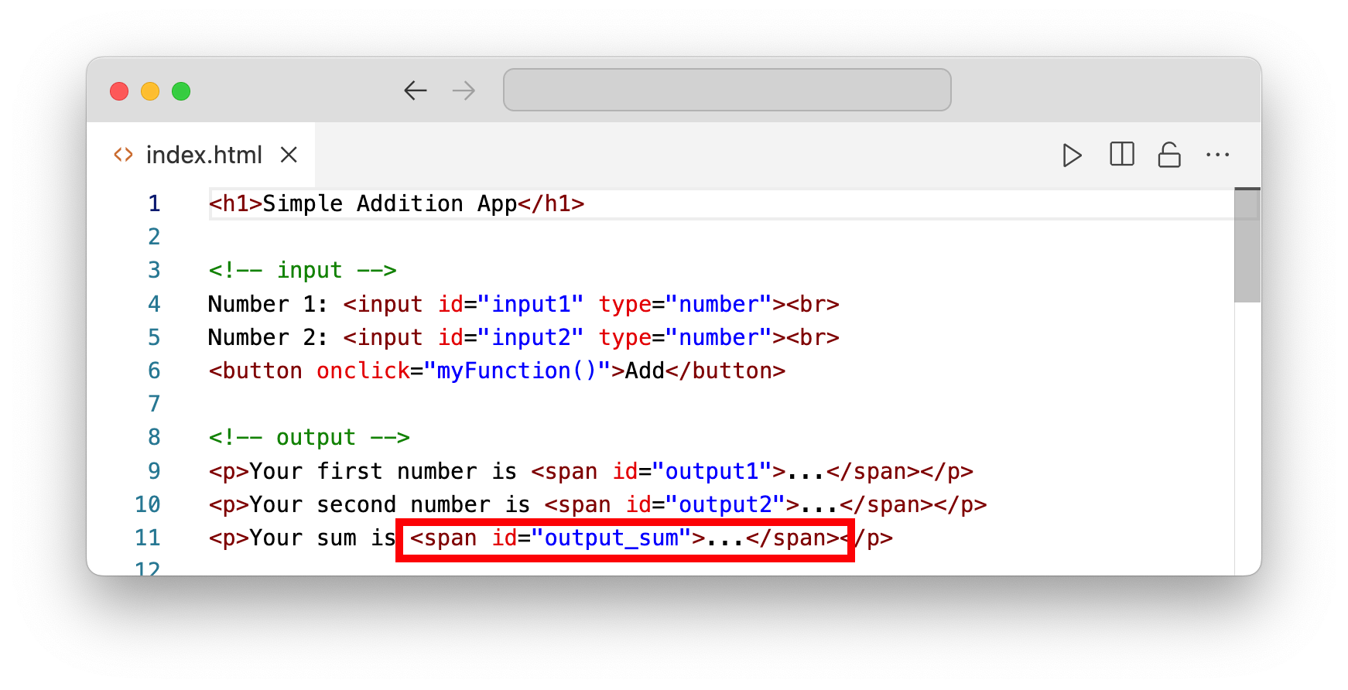The image size is (1348, 690).
Task: Click the "output2" id value
Action: tap(726, 504)
